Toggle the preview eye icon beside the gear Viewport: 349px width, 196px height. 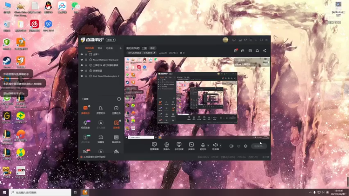pos(239,146)
